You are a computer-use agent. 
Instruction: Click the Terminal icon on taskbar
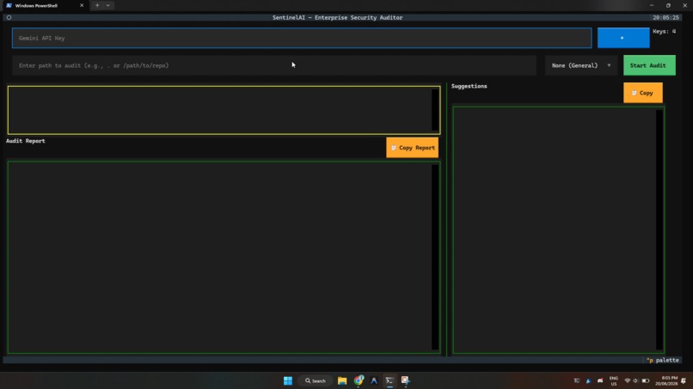click(389, 380)
